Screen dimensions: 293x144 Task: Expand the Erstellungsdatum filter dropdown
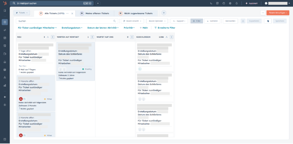click(72, 28)
